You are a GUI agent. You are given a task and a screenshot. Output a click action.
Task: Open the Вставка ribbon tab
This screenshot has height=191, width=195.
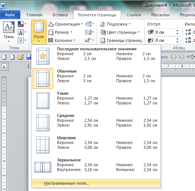pyautogui.click(x=60, y=15)
